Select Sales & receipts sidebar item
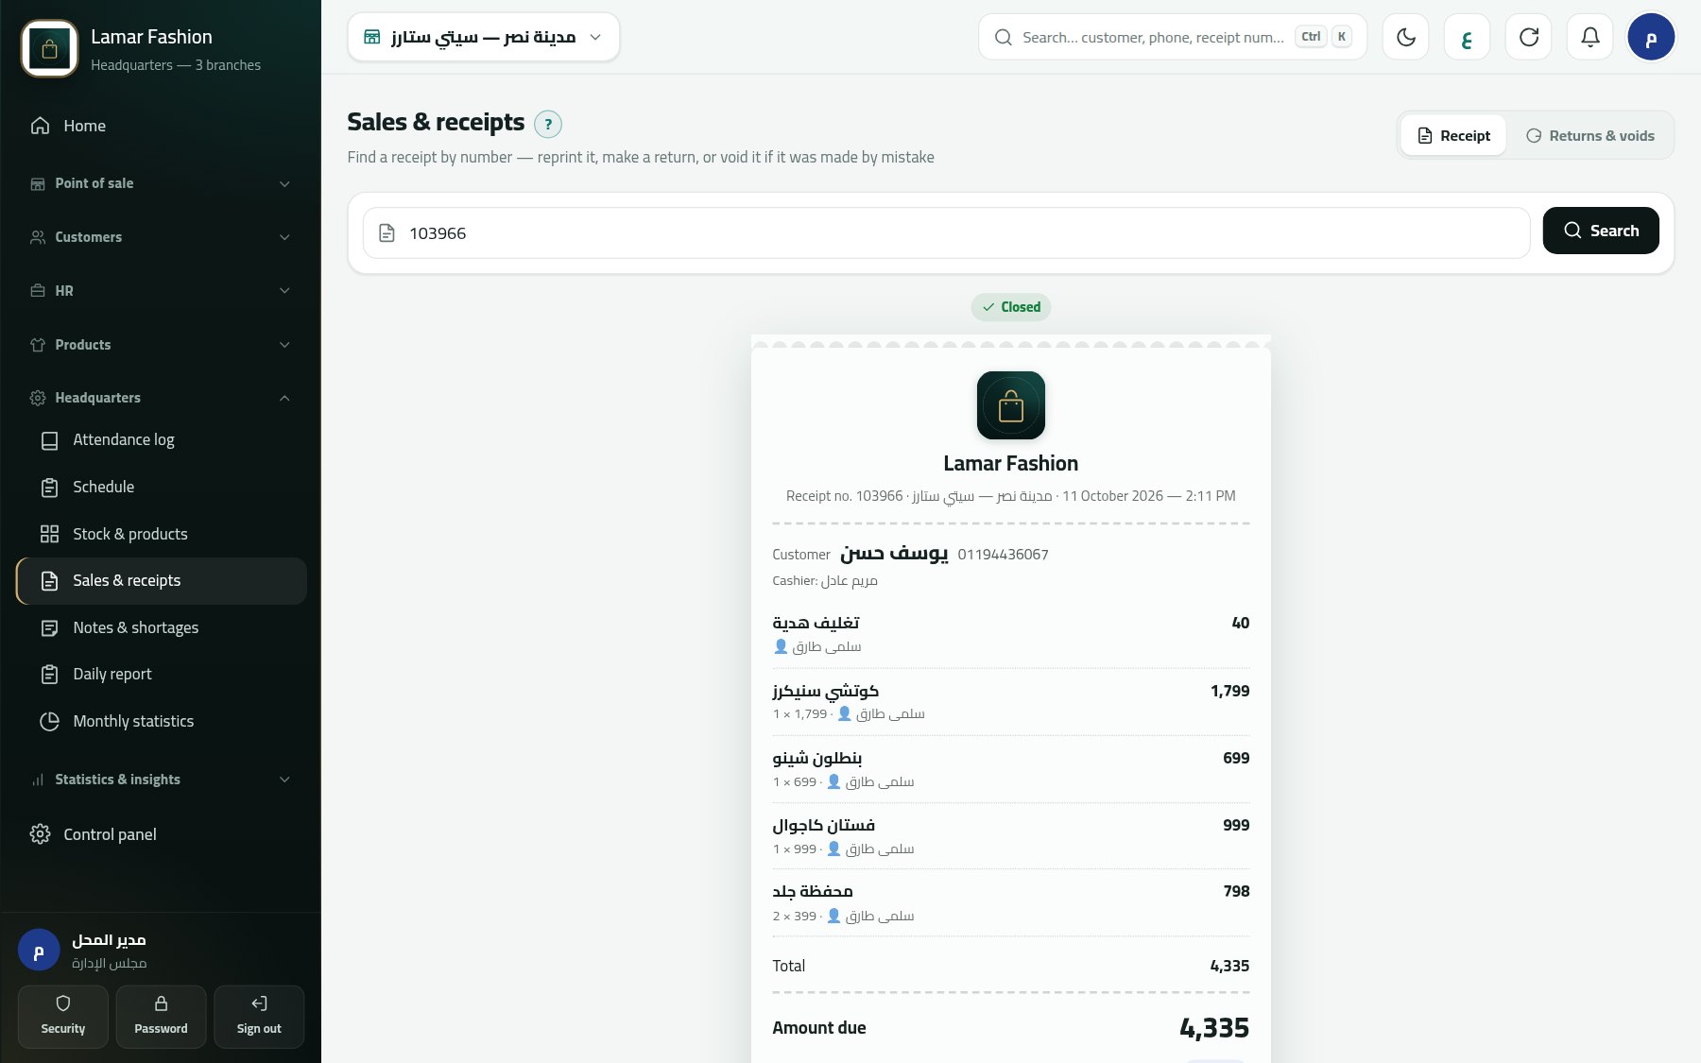 point(161,581)
